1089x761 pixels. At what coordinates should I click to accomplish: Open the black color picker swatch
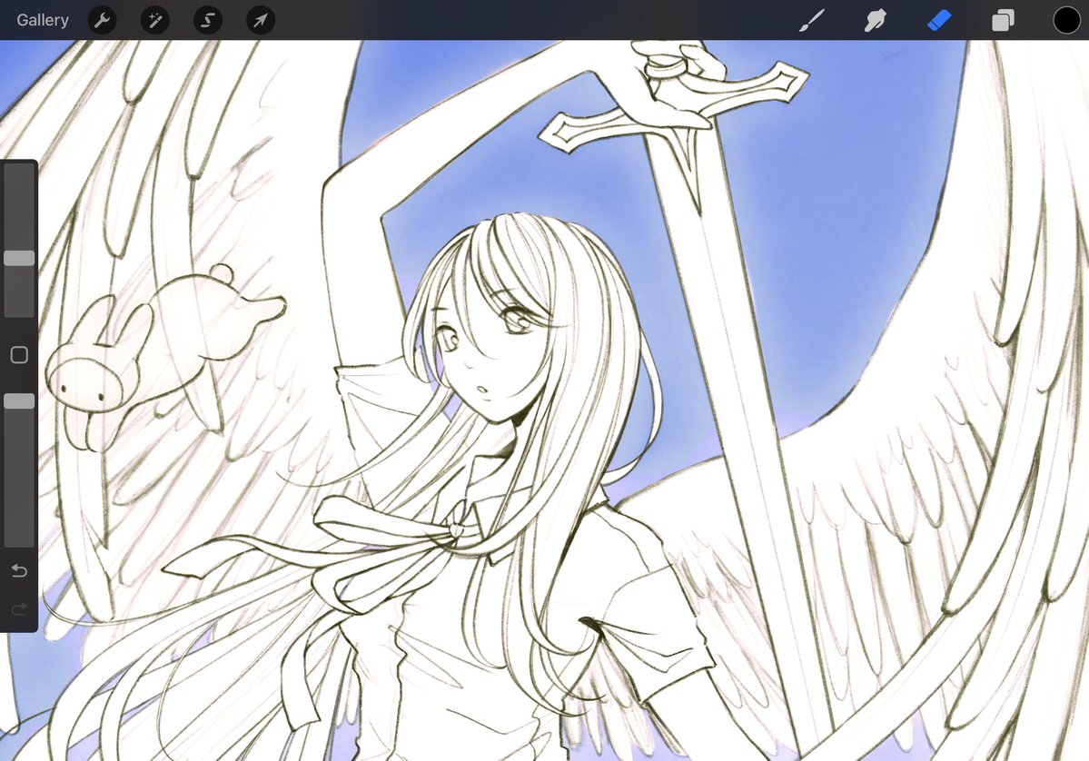(x=1067, y=20)
